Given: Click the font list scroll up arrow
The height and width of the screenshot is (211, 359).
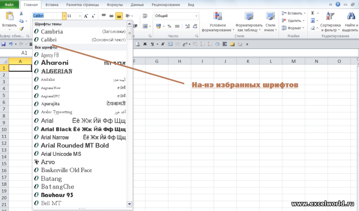Looking at the screenshot, I should pos(129,24).
